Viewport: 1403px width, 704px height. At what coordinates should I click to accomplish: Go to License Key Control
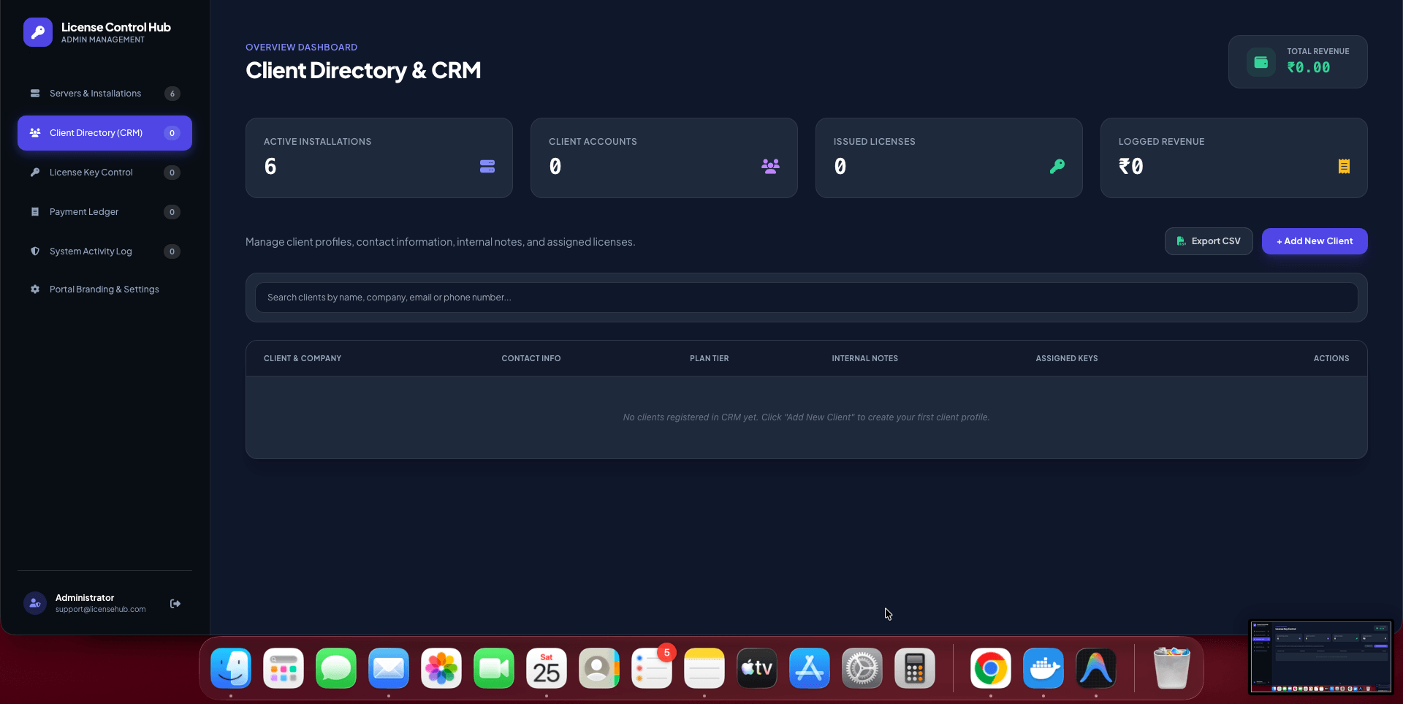(104, 173)
